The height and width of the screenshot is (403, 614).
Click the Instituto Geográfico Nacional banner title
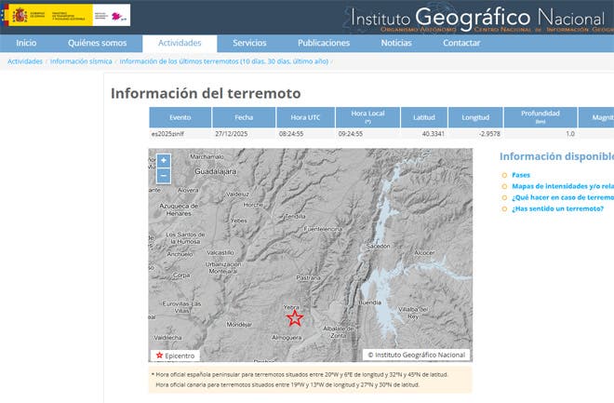click(x=477, y=18)
